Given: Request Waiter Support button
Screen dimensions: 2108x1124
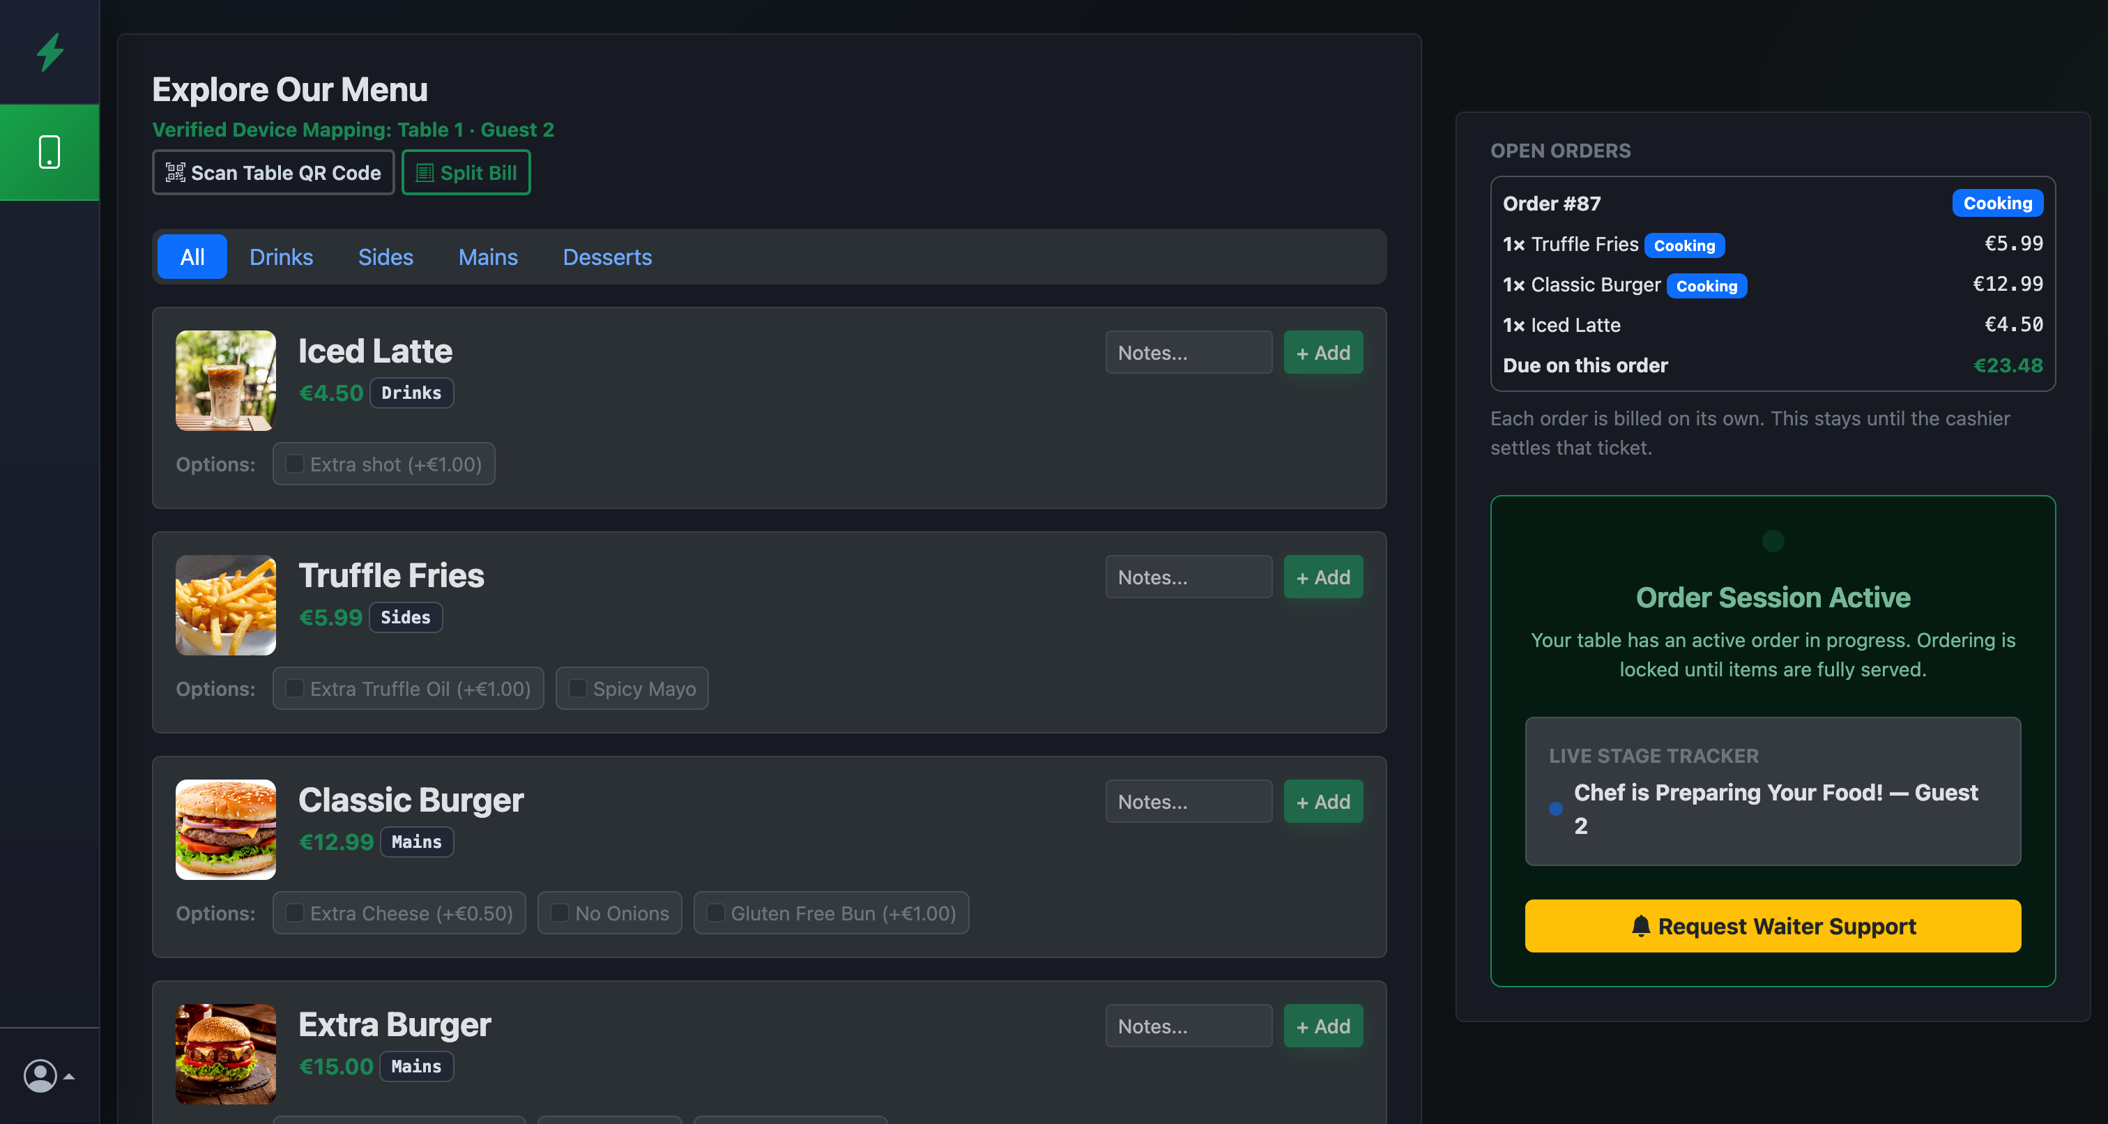Looking at the screenshot, I should coord(1773,926).
